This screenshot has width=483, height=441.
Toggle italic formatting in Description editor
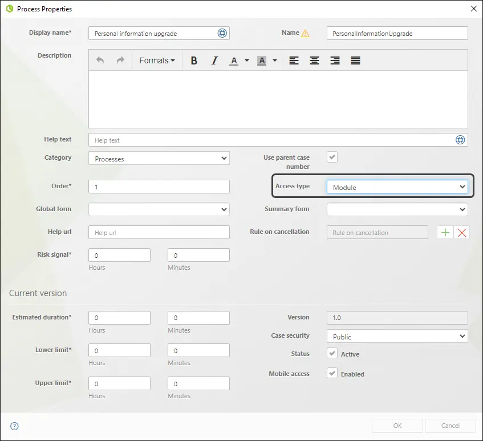pyautogui.click(x=214, y=60)
